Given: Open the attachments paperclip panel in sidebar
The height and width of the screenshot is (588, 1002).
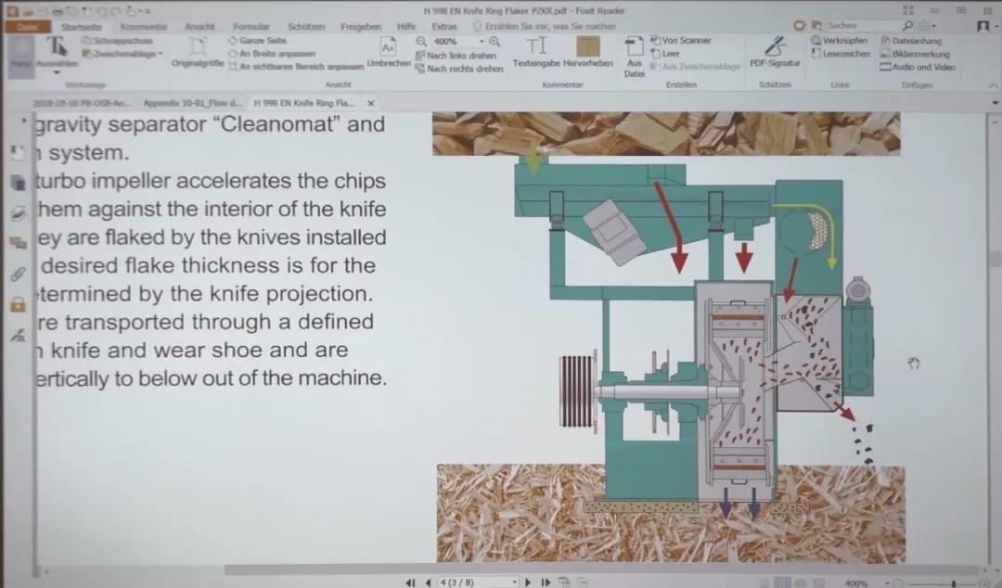Looking at the screenshot, I should pos(17,274).
